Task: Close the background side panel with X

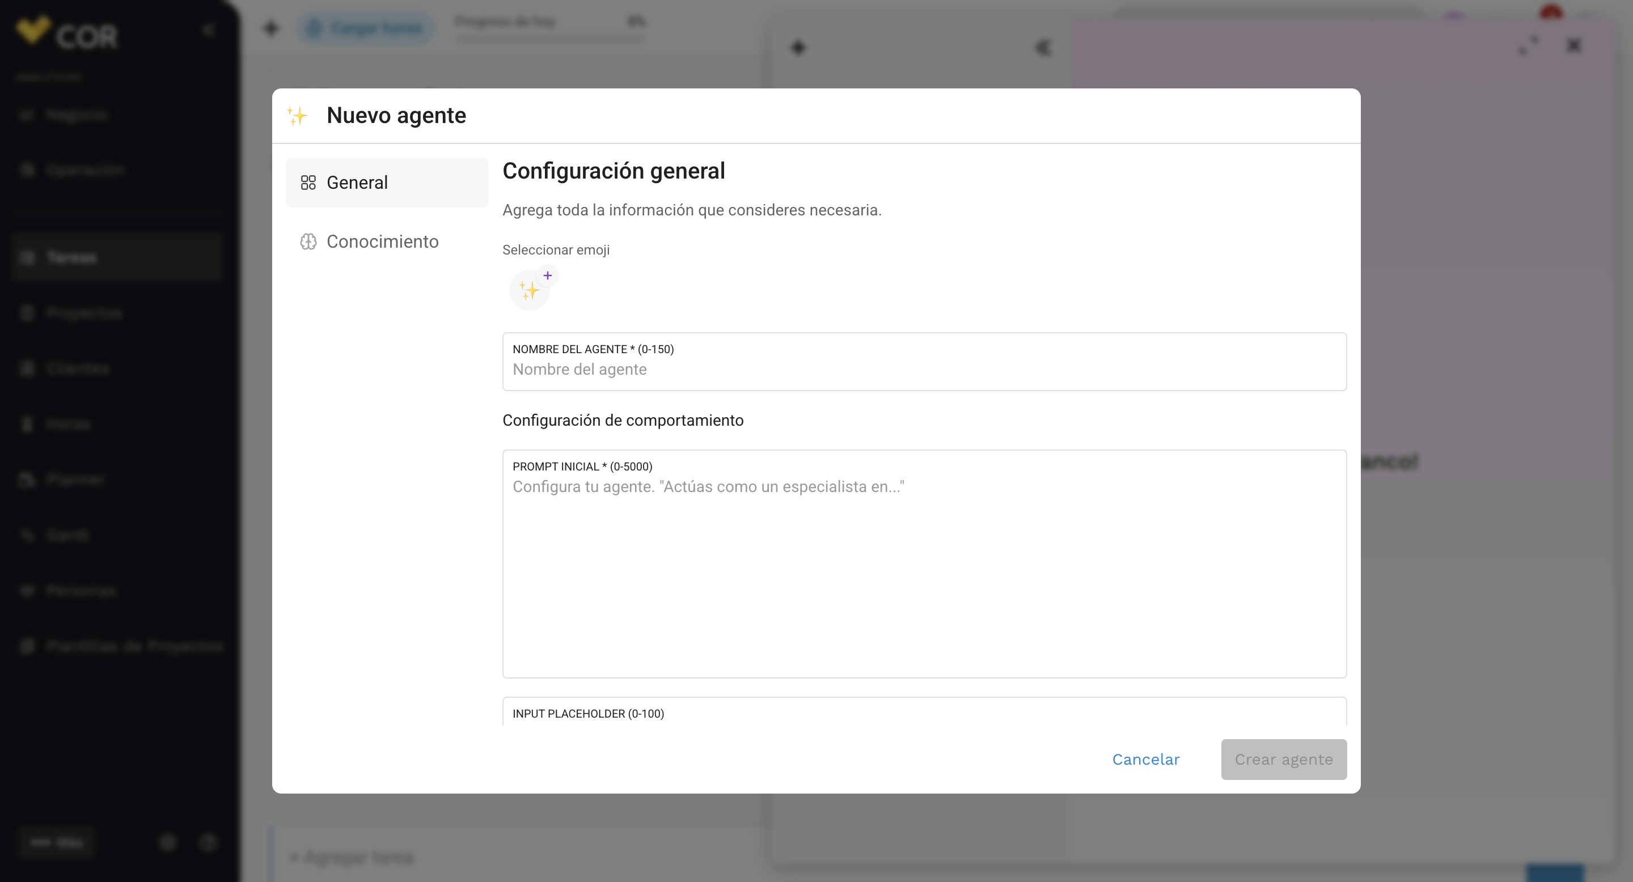Action: pos(1573,45)
